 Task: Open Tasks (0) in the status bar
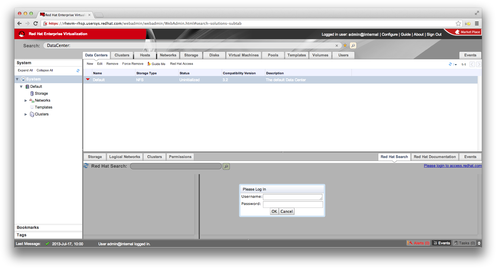465,243
